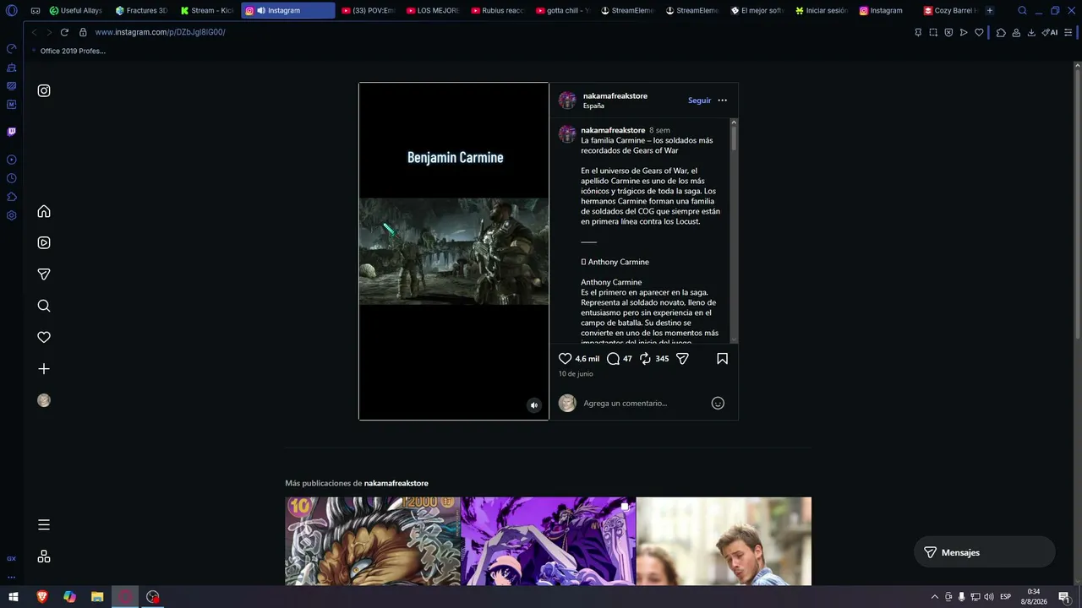
Task: Open a new browser tab
Action: pyautogui.click(x=990, y=11)
